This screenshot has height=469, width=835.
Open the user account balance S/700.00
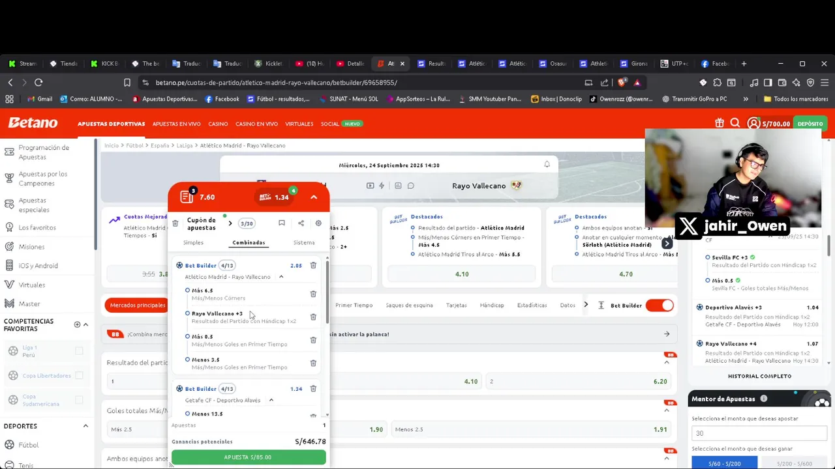pos(769,124)
